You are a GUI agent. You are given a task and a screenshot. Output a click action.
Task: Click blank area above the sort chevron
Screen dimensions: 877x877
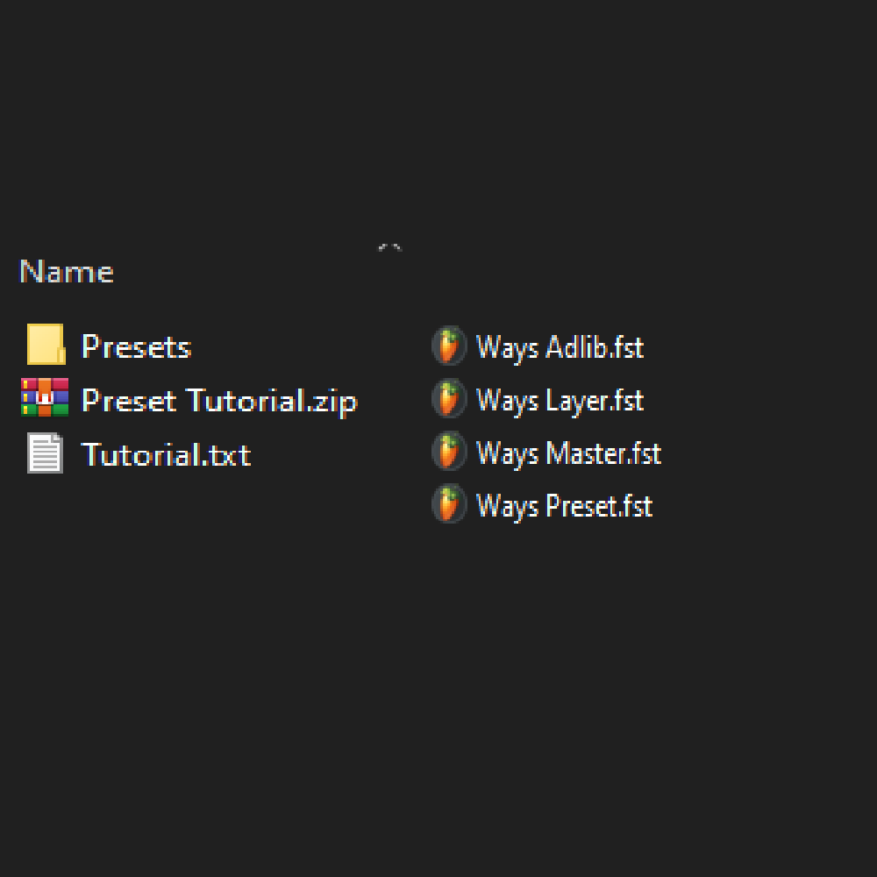coord(389,132)
